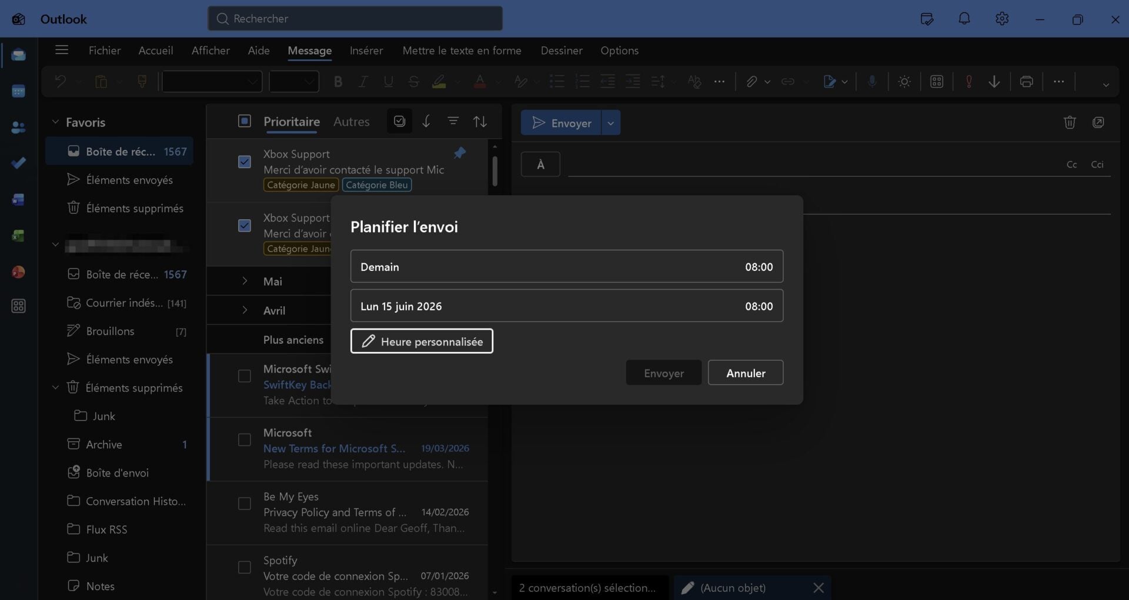1129x600 pixels.
Task: Click the sort arrows icon
Action: click(x=480, y=121)
